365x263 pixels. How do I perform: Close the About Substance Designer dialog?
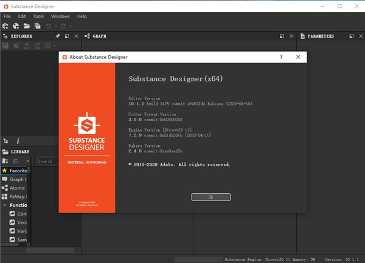tap(298, 57)
